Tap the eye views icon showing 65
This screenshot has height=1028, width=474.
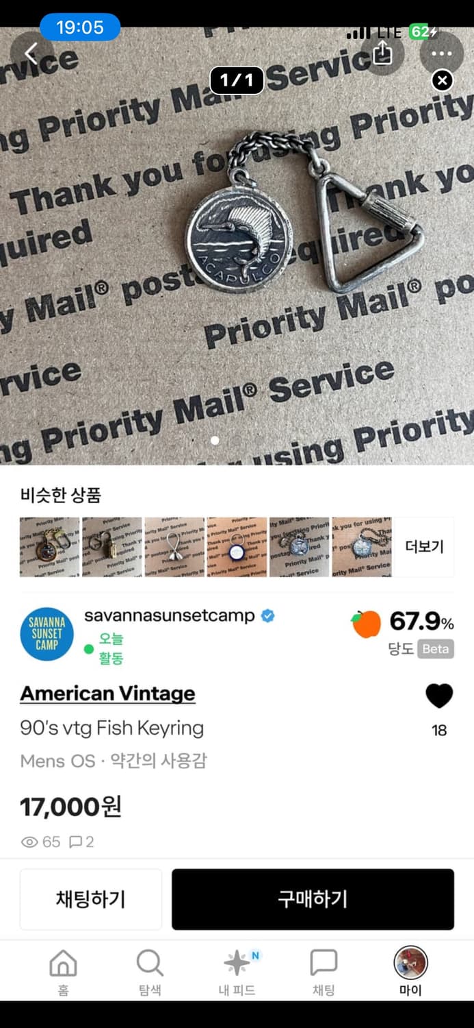pos(29,842)
